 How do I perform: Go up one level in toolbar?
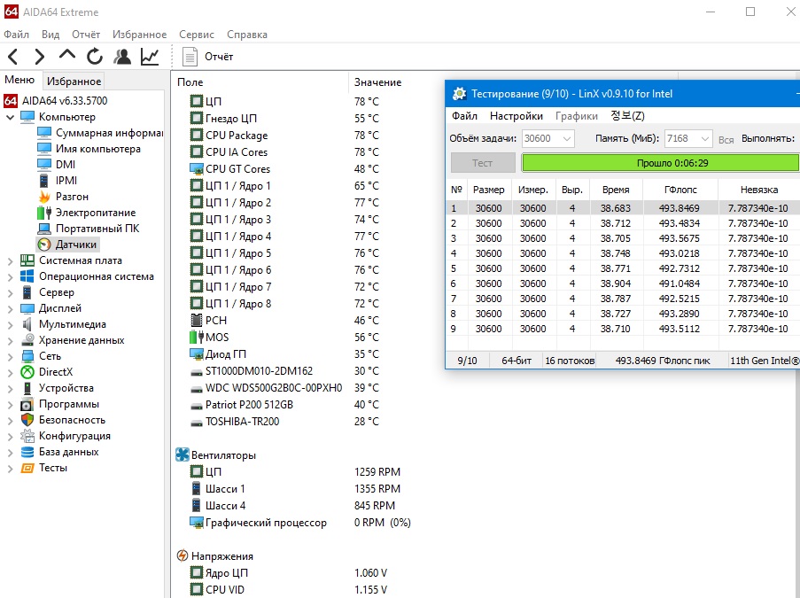66,55
